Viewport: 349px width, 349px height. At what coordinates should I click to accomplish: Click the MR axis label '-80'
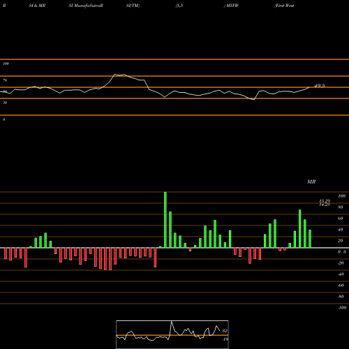coord(341,297)
